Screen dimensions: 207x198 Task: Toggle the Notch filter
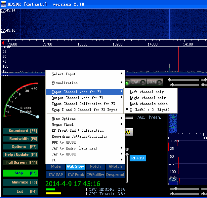[95, 167]
